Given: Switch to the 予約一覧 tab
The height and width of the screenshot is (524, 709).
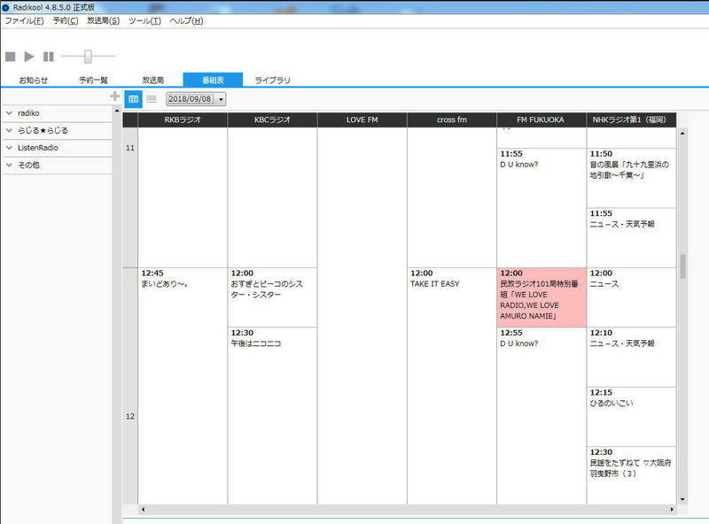Looking at the screenshot, I should pyautogui.click(x=93, y=80).
